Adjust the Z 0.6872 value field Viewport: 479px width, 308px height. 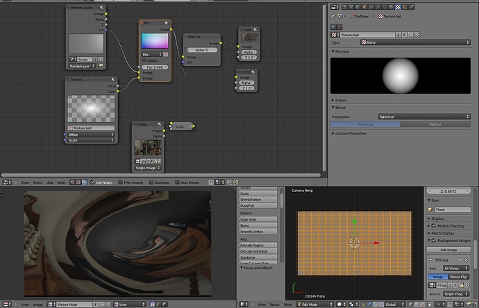click(x=448, y=191)
